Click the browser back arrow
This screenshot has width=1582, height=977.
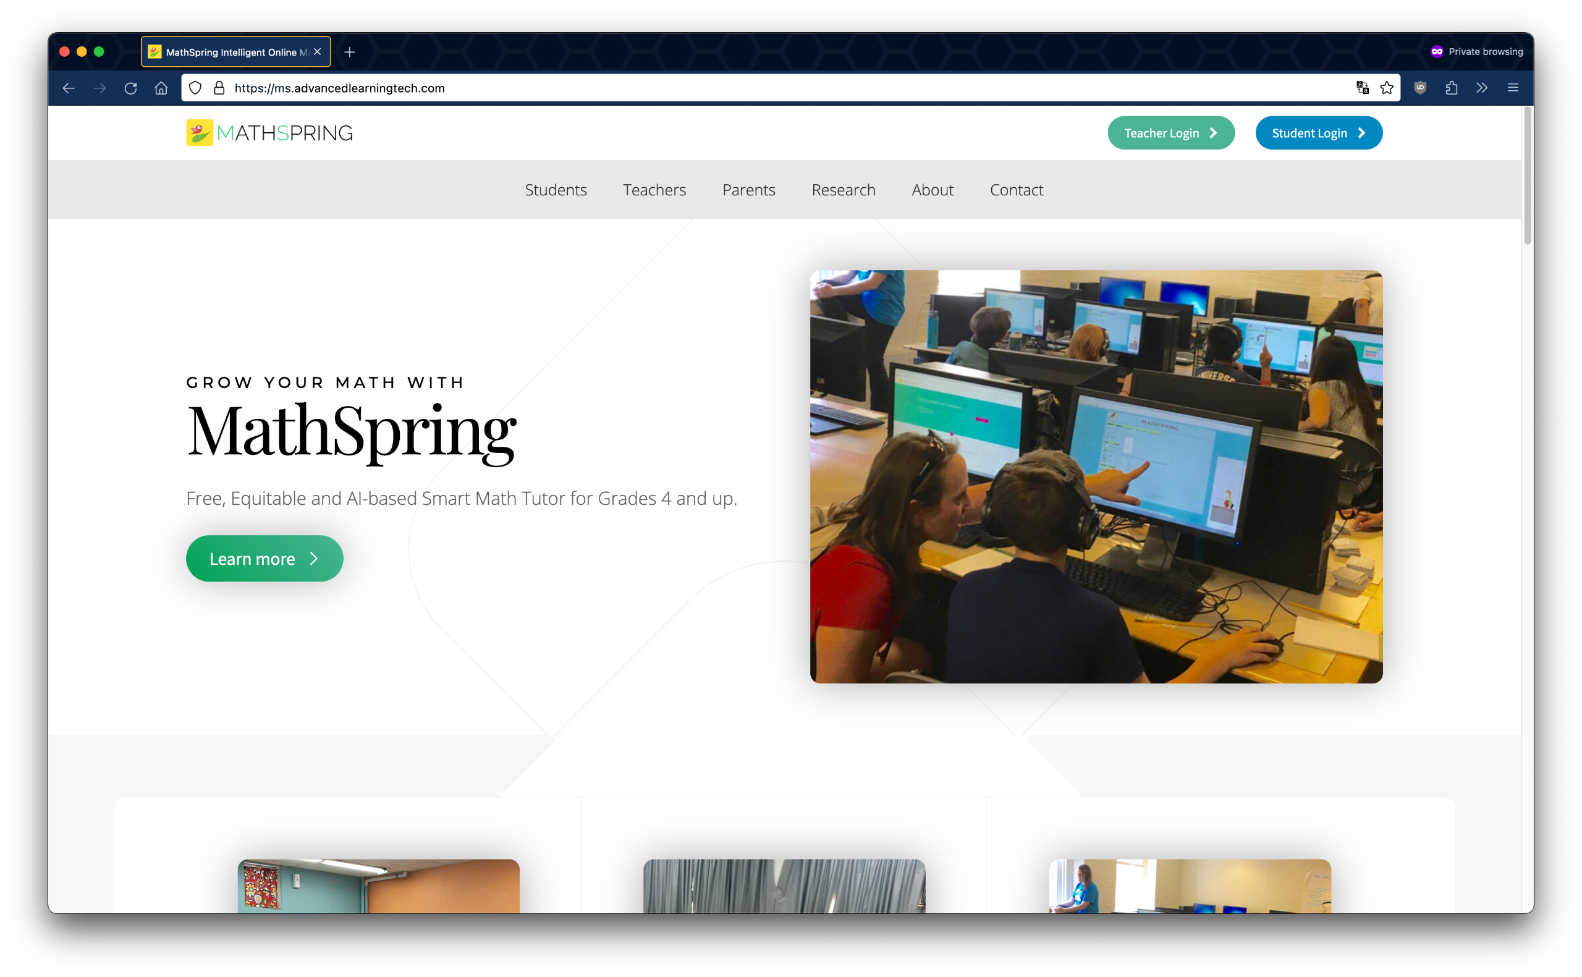69,88
